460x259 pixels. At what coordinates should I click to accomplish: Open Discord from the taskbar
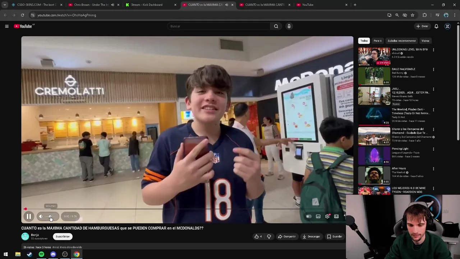[53, 254]
